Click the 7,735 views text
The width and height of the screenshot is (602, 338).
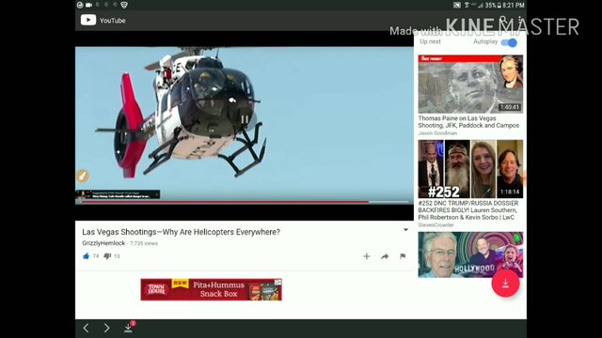pos(144,243)
